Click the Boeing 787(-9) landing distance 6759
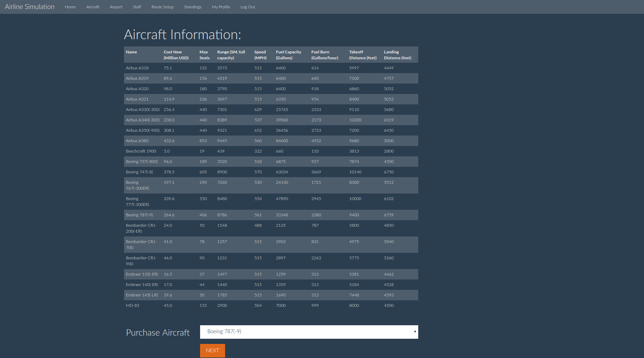Image resolution: width=644 pixels, height=358 pixels. (389, 215)
